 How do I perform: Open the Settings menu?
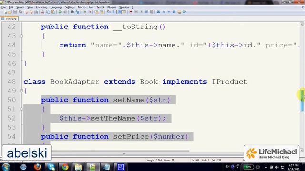pyautogui.click(x=70, y=7)
